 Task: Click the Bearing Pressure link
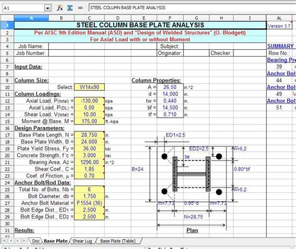pos(282,60)
